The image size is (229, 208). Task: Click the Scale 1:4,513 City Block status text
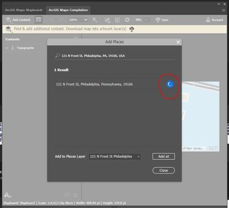pos(56,203)
